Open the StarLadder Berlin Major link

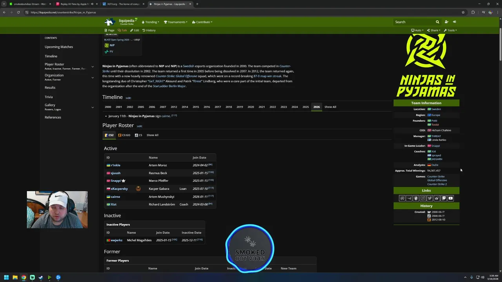169,86
